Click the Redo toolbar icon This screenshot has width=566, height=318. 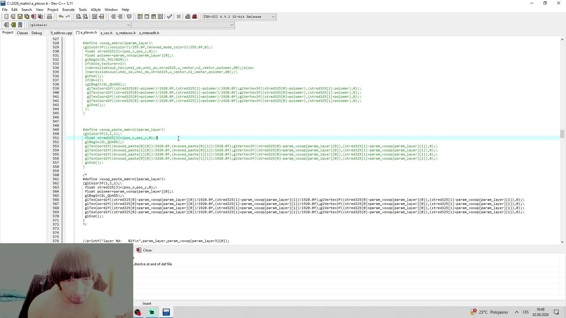[68, 16]
